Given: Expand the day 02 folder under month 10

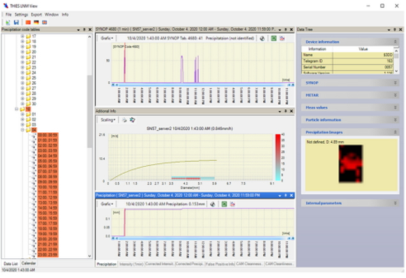Looking at the screenshot, I should [22, 120].
